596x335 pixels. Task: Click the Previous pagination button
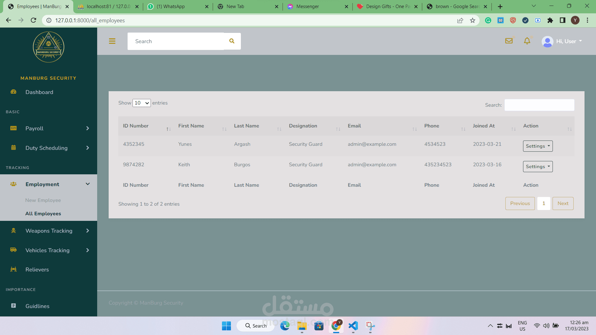point(520,203)
